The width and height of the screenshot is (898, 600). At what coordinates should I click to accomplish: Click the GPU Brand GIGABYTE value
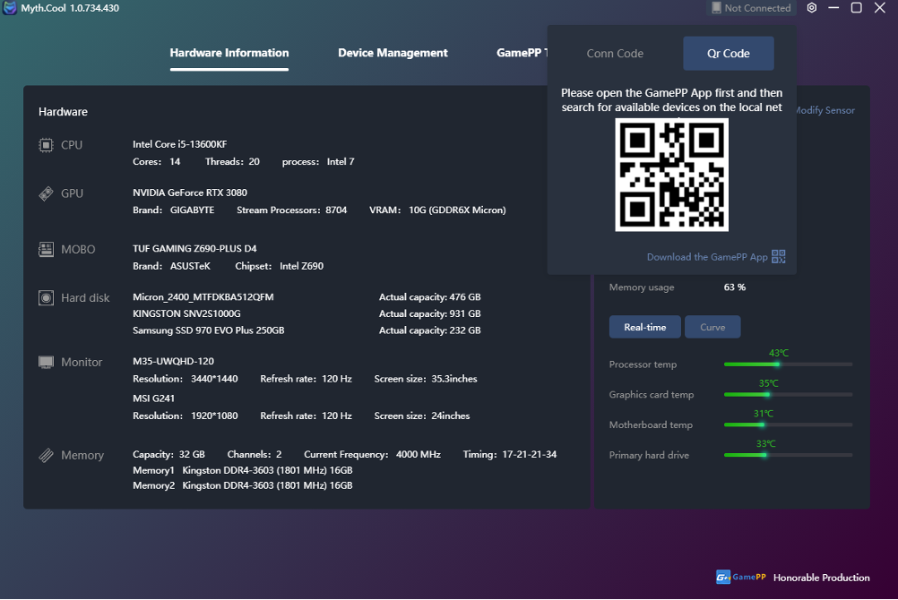click(192, 210)
